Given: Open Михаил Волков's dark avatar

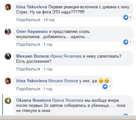Looking at the screenshot, I should click(x=8, y=56).
